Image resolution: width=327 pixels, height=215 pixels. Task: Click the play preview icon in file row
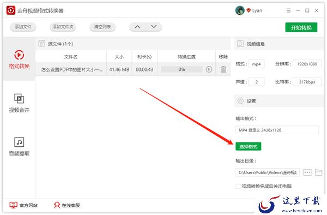point(209,69)
